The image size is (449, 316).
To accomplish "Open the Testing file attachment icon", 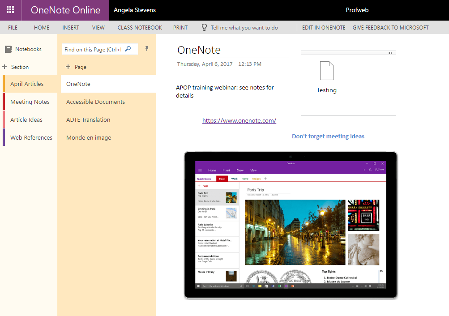I will point(327,71).
